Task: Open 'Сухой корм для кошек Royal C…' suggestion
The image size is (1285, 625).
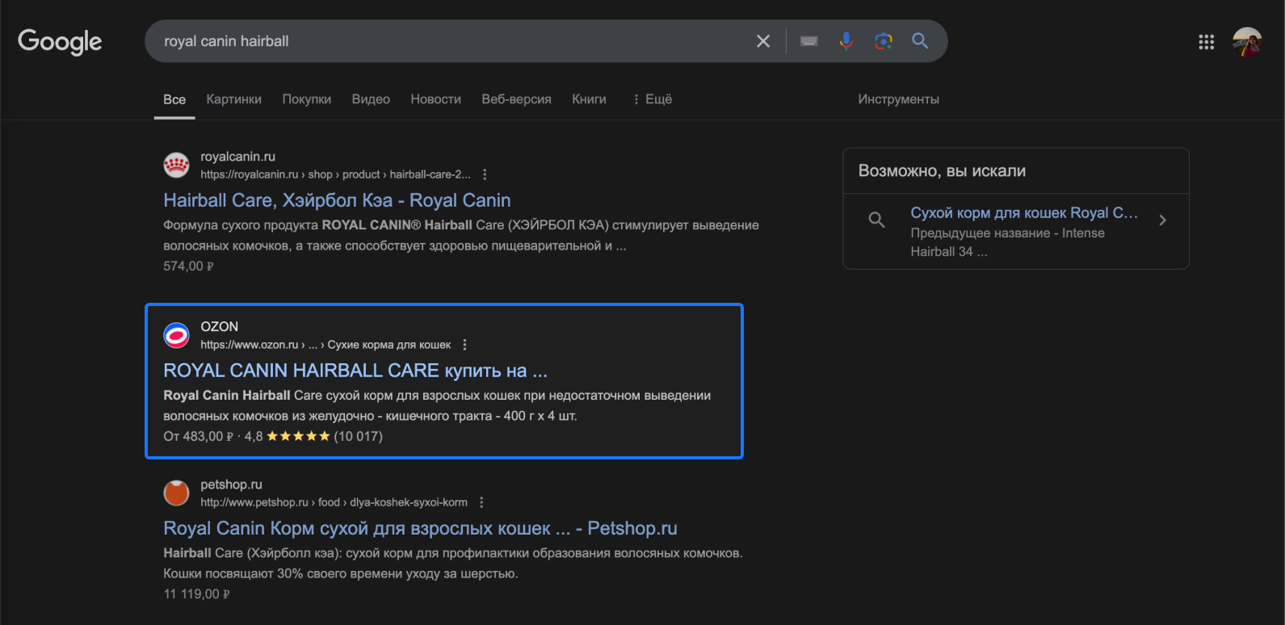Action: (x=1024, y=213)
